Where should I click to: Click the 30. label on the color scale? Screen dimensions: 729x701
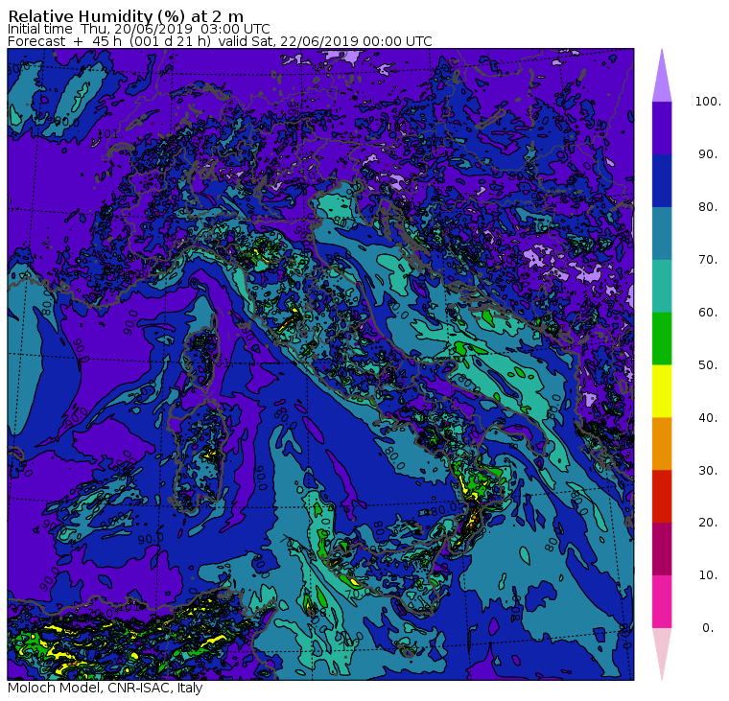[708, 471]
